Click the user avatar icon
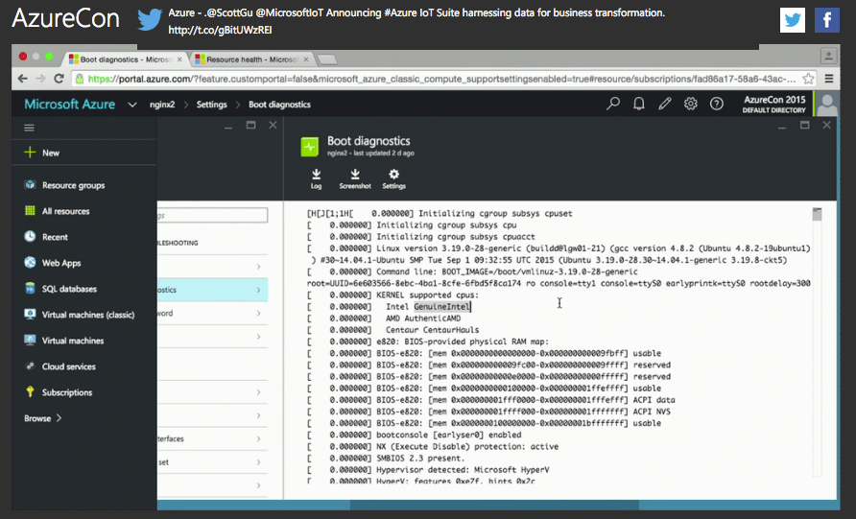 (x=827, y=104)
